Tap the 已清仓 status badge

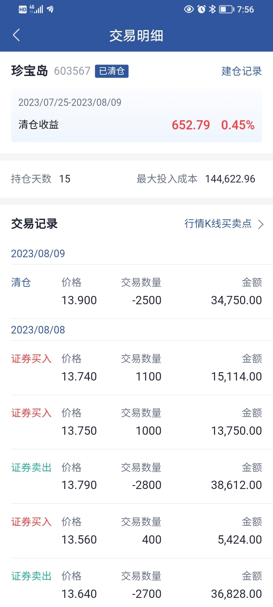(x=111, y=71)
